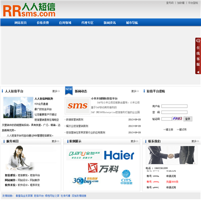201x201 pixels.
Task: Open the Haier case logo
Action: (119, 155)
